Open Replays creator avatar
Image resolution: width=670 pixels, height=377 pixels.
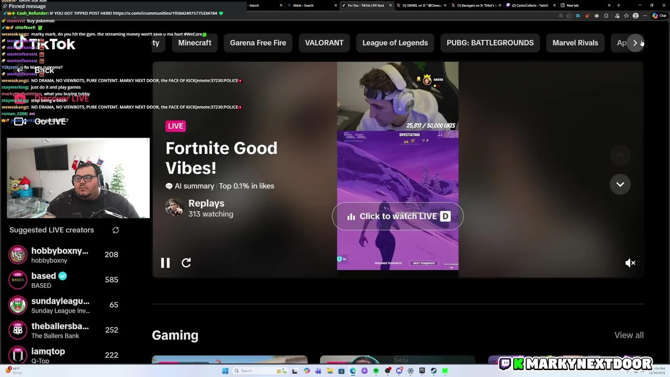click(x=174, y=208)
